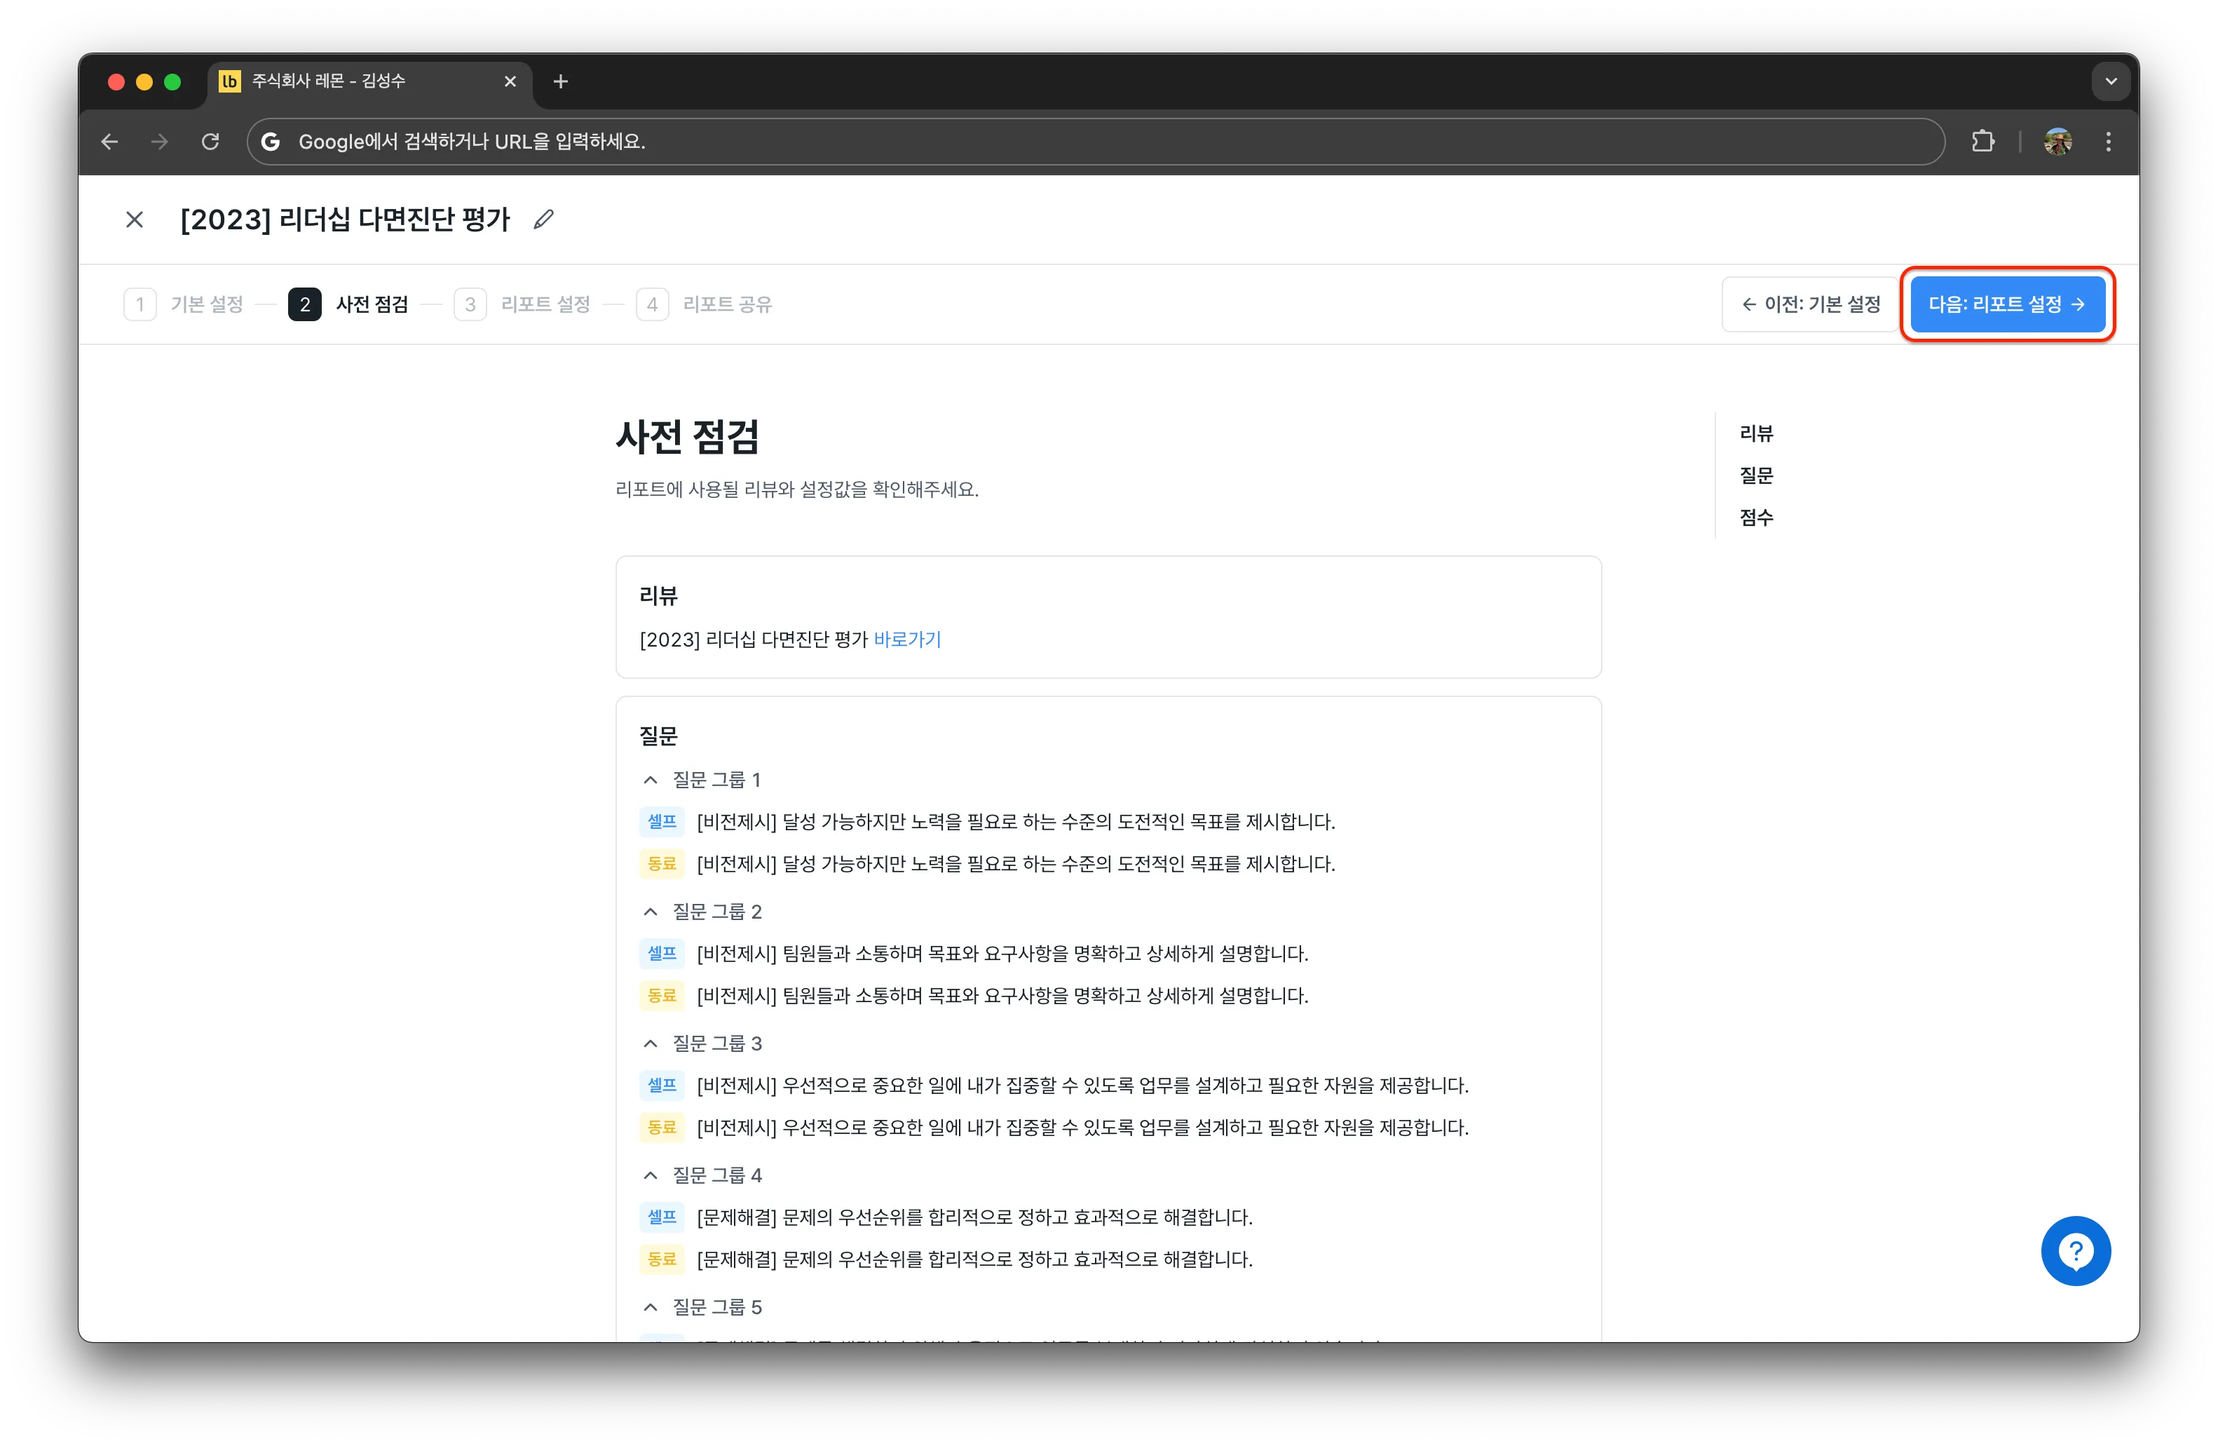The image size is (2218, 1446).
Task: Click 동료 question about 우선적으로 중요한 일
Action: [x=1082, y=1127]
